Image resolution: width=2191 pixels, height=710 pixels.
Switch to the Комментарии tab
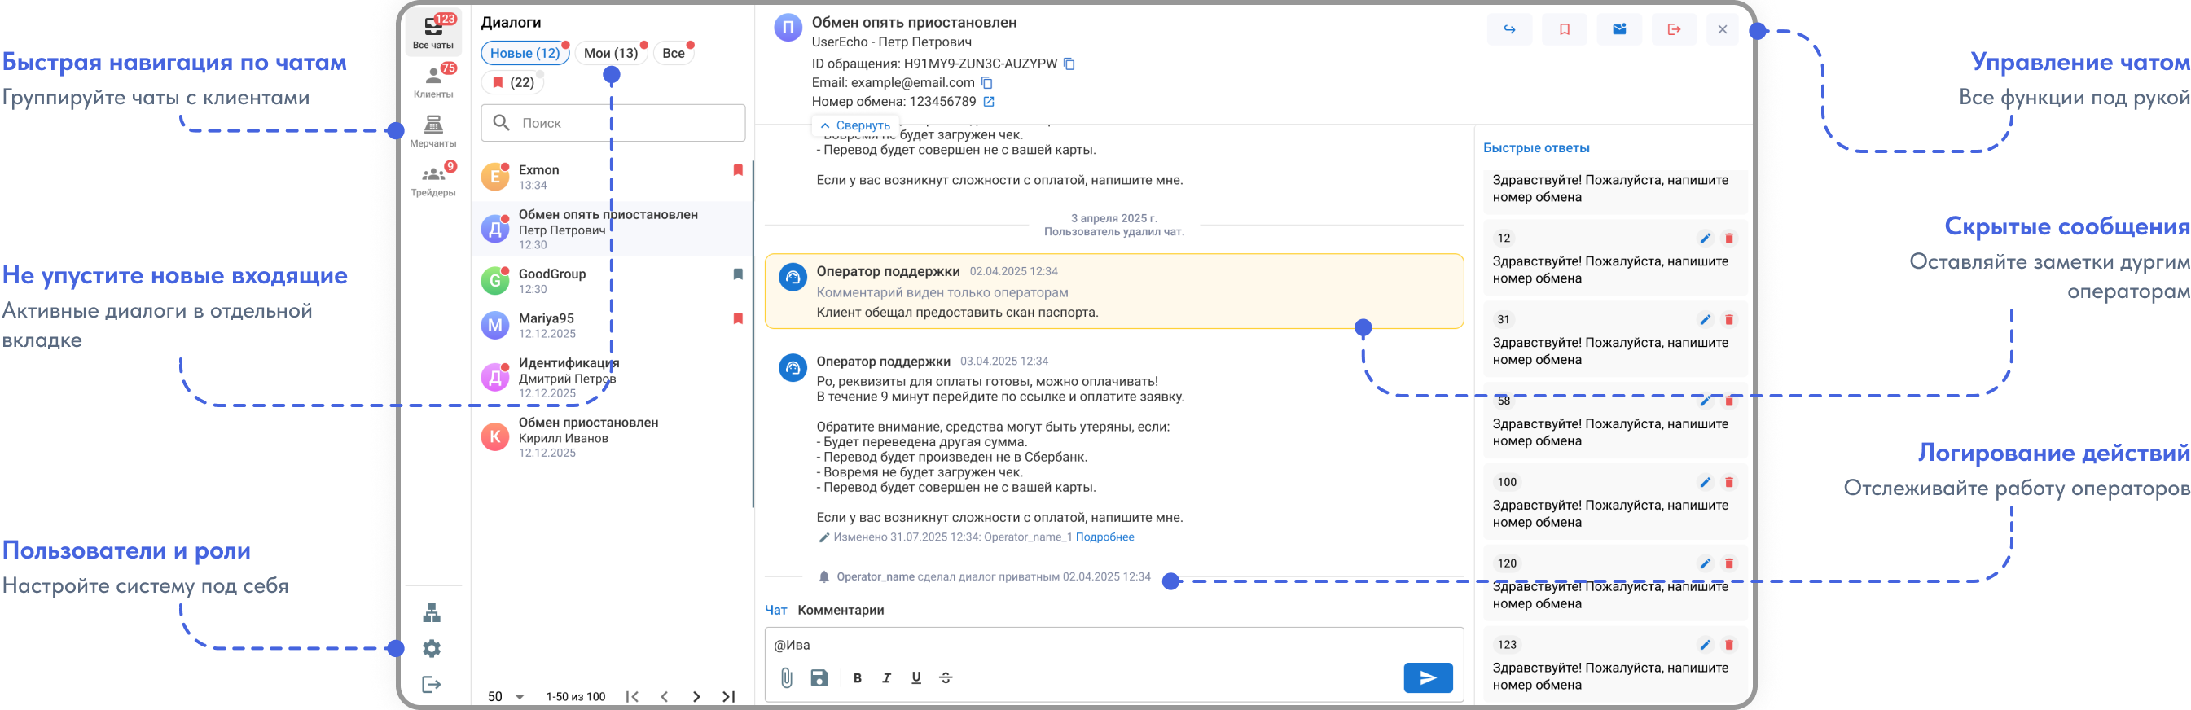coord(841,610)
